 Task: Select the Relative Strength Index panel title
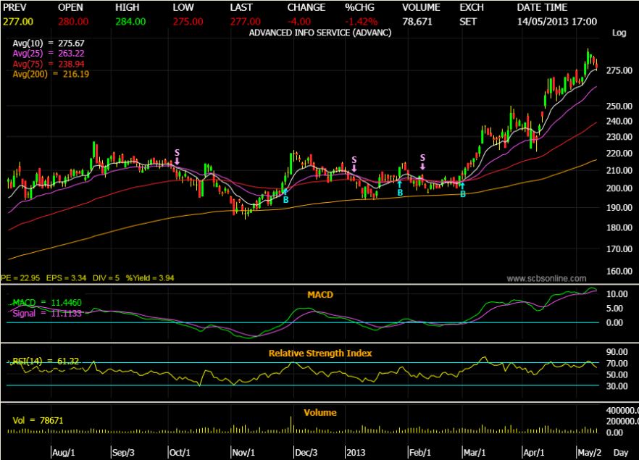click(x=319, y=354)
